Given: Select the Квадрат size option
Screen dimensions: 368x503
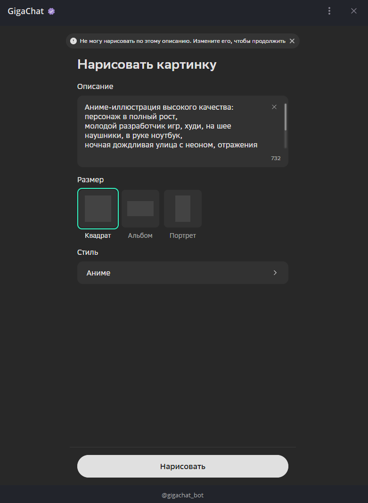Looking at the screenshot, I should tap(98, 209).
